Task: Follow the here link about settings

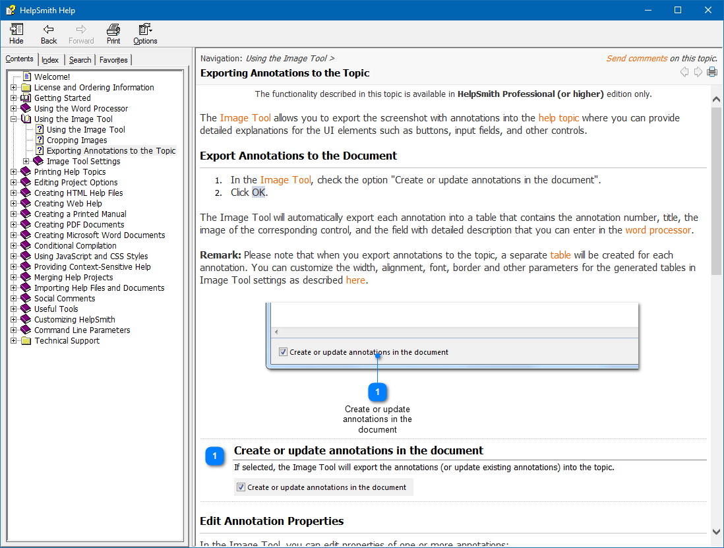Action: coord(355,280)
